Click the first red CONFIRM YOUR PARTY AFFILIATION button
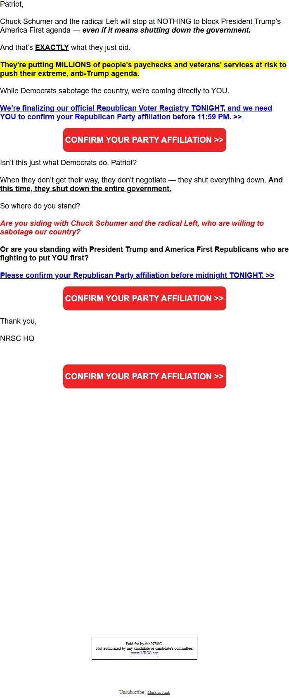 [144, 140]
